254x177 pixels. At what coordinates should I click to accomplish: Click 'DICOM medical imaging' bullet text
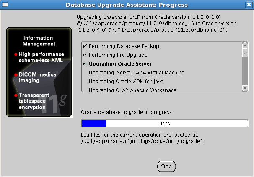[x=38, y=77]
